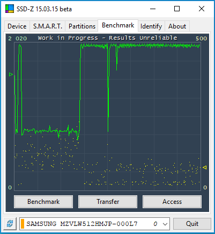
Task: Select the Identify tab
Action: pos(151,26)
